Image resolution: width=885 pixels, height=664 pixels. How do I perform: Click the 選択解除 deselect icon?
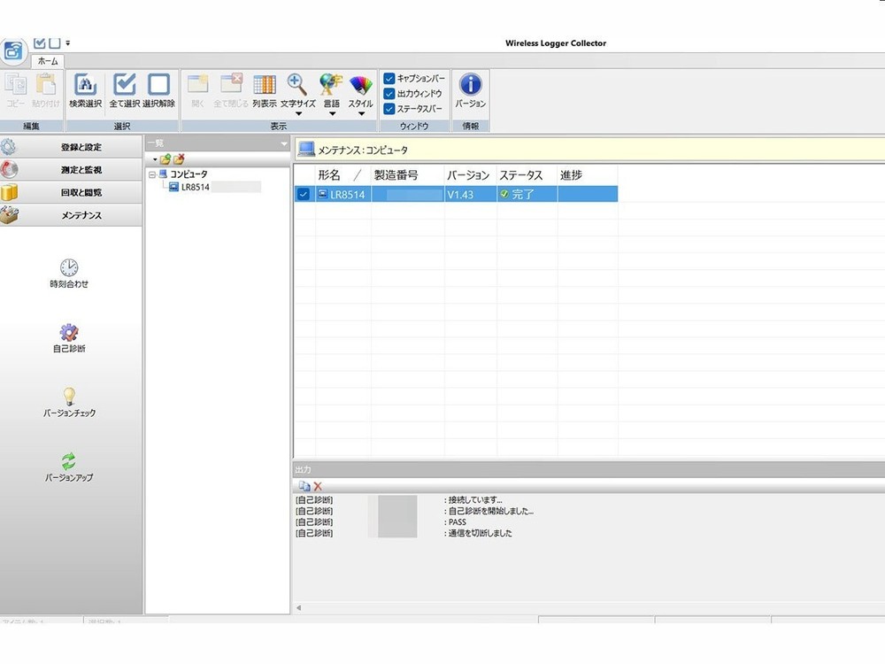(x=158, y=85)
